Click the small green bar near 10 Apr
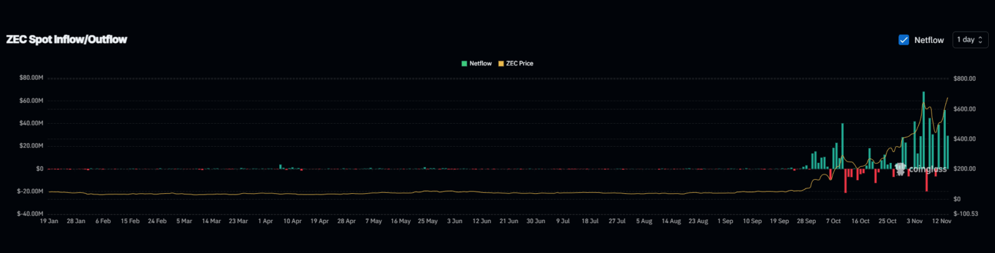The width and height of the screenshot is (995, 253). [x=280, y=167]
